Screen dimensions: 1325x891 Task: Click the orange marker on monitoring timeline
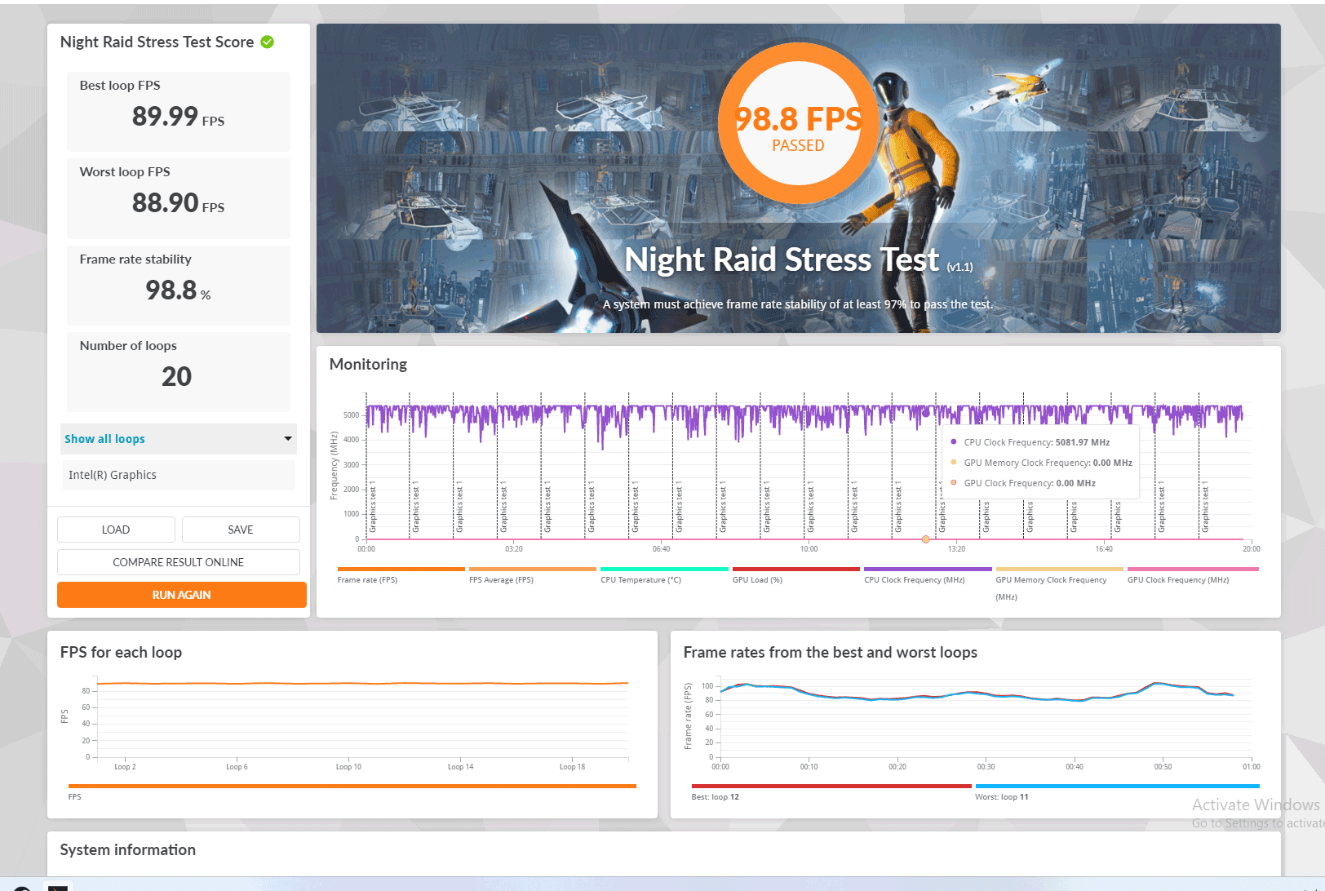coord(925,539)
